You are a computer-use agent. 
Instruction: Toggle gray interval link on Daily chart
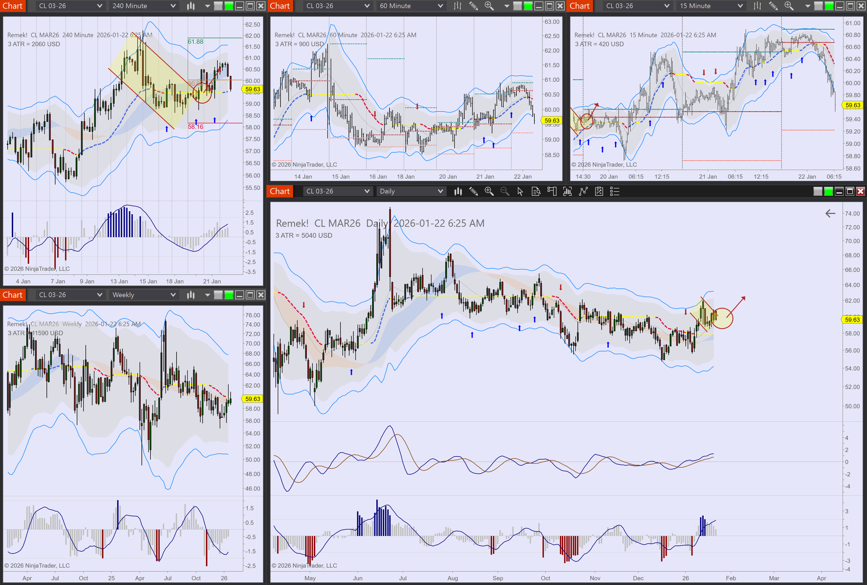[x=817, y=191]
